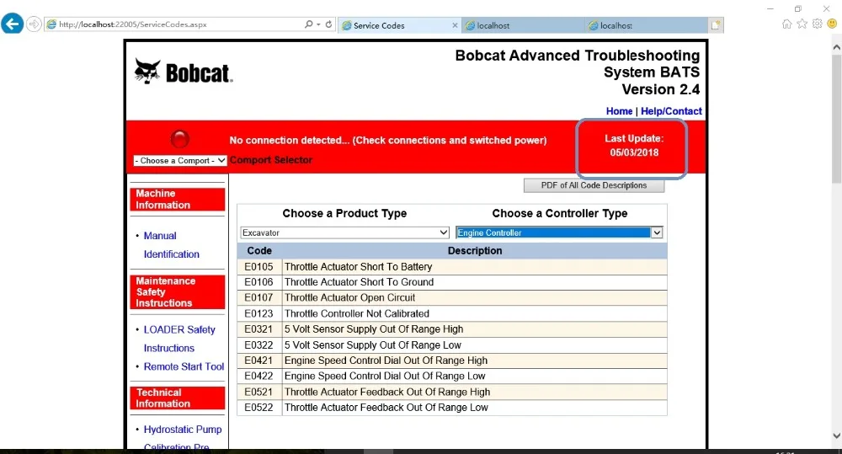The image size is (842, 454).
Task: Click Engine Speed Control Dial Out Of Range High
Action: 386,361
